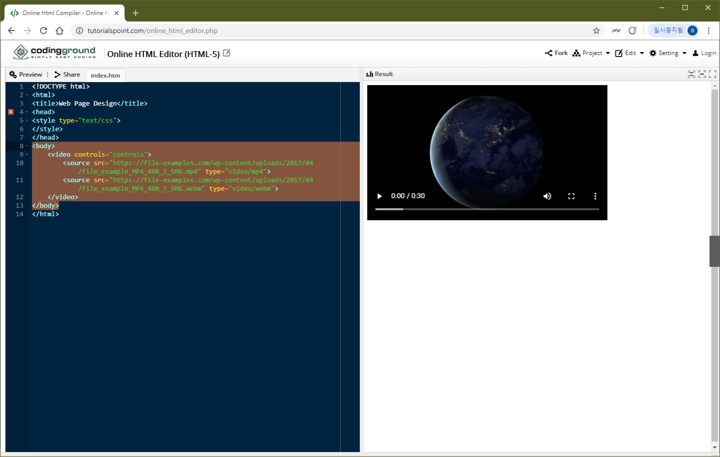Viewport: 720px width, 457px height.
Task: Open the Project dropdown
Action: (x=591, y=53)
